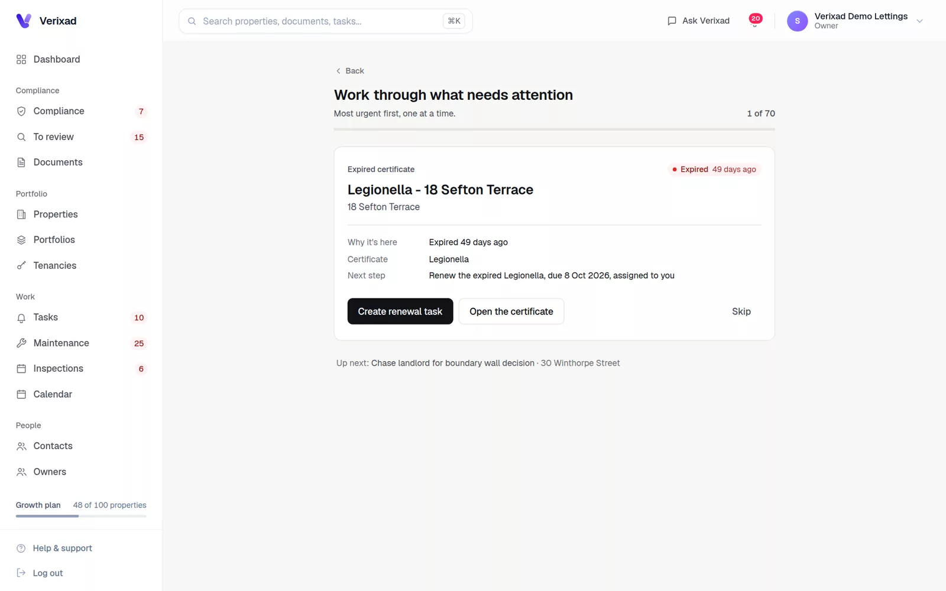Open the To review menu item
This screenshot has width=946, height=591.
pyautogui.click(x=81, y=137)
